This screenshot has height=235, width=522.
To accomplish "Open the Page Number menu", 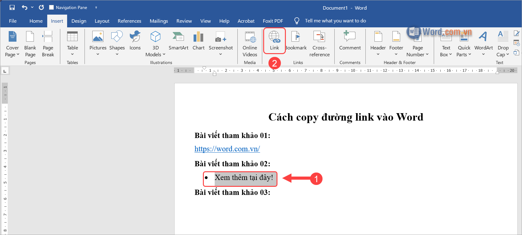I will [x=418, y=44].
